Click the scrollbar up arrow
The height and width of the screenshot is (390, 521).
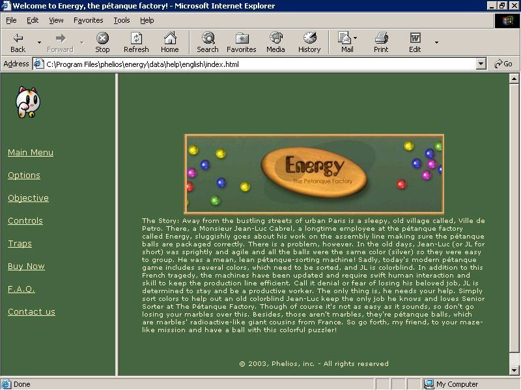click(514, 79)
